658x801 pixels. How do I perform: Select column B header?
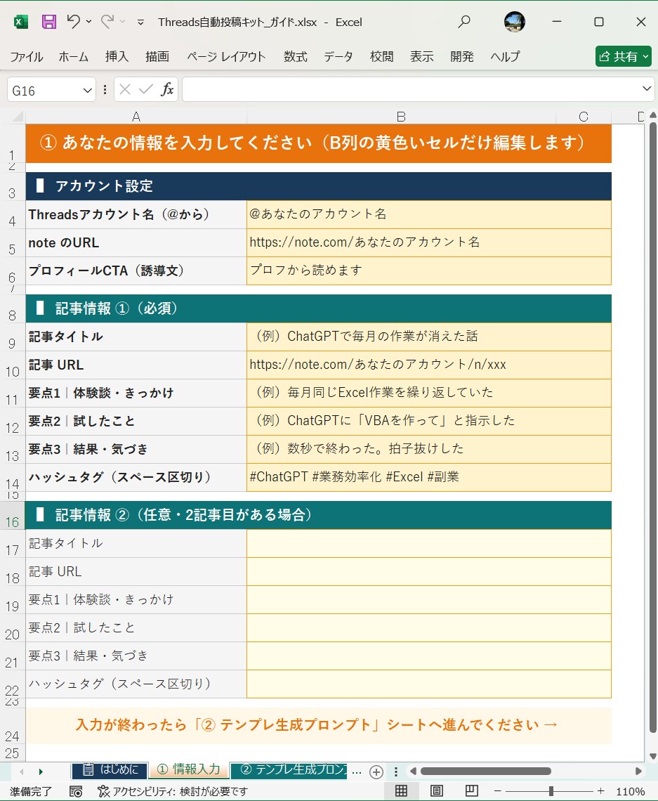[x=401, y=117]
